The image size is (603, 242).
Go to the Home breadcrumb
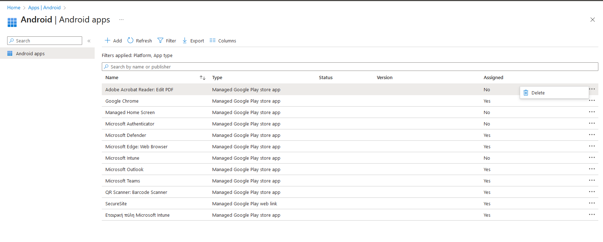pyautogui.click(x=14, y=7)
